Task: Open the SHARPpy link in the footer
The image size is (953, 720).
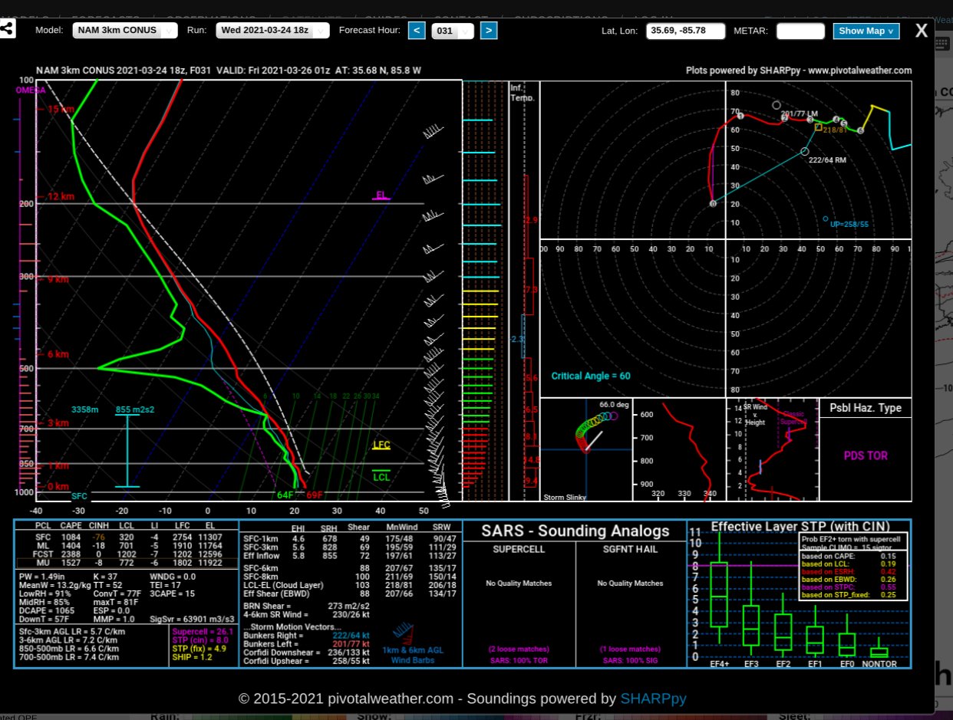Action: pyautogui.click(x=653, y=699)
